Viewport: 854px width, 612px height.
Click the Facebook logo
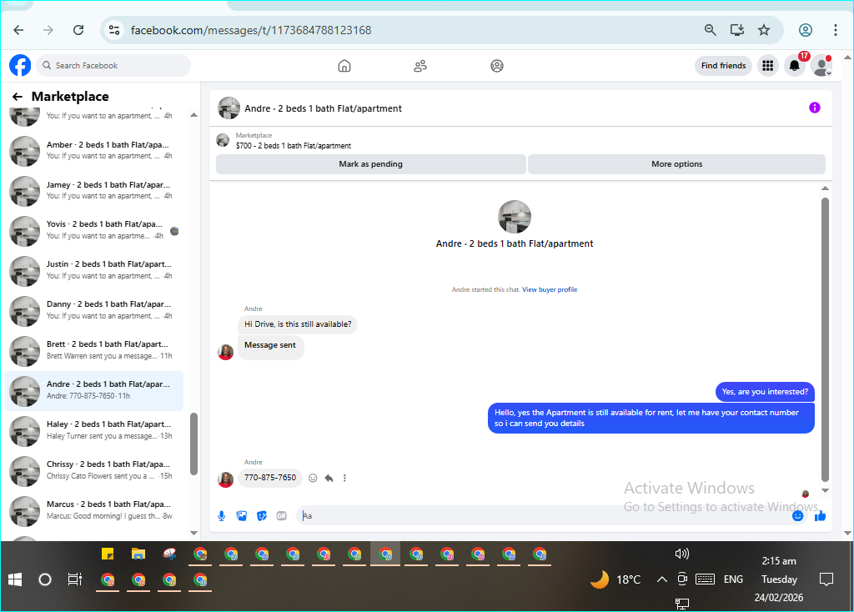point(20,65)
